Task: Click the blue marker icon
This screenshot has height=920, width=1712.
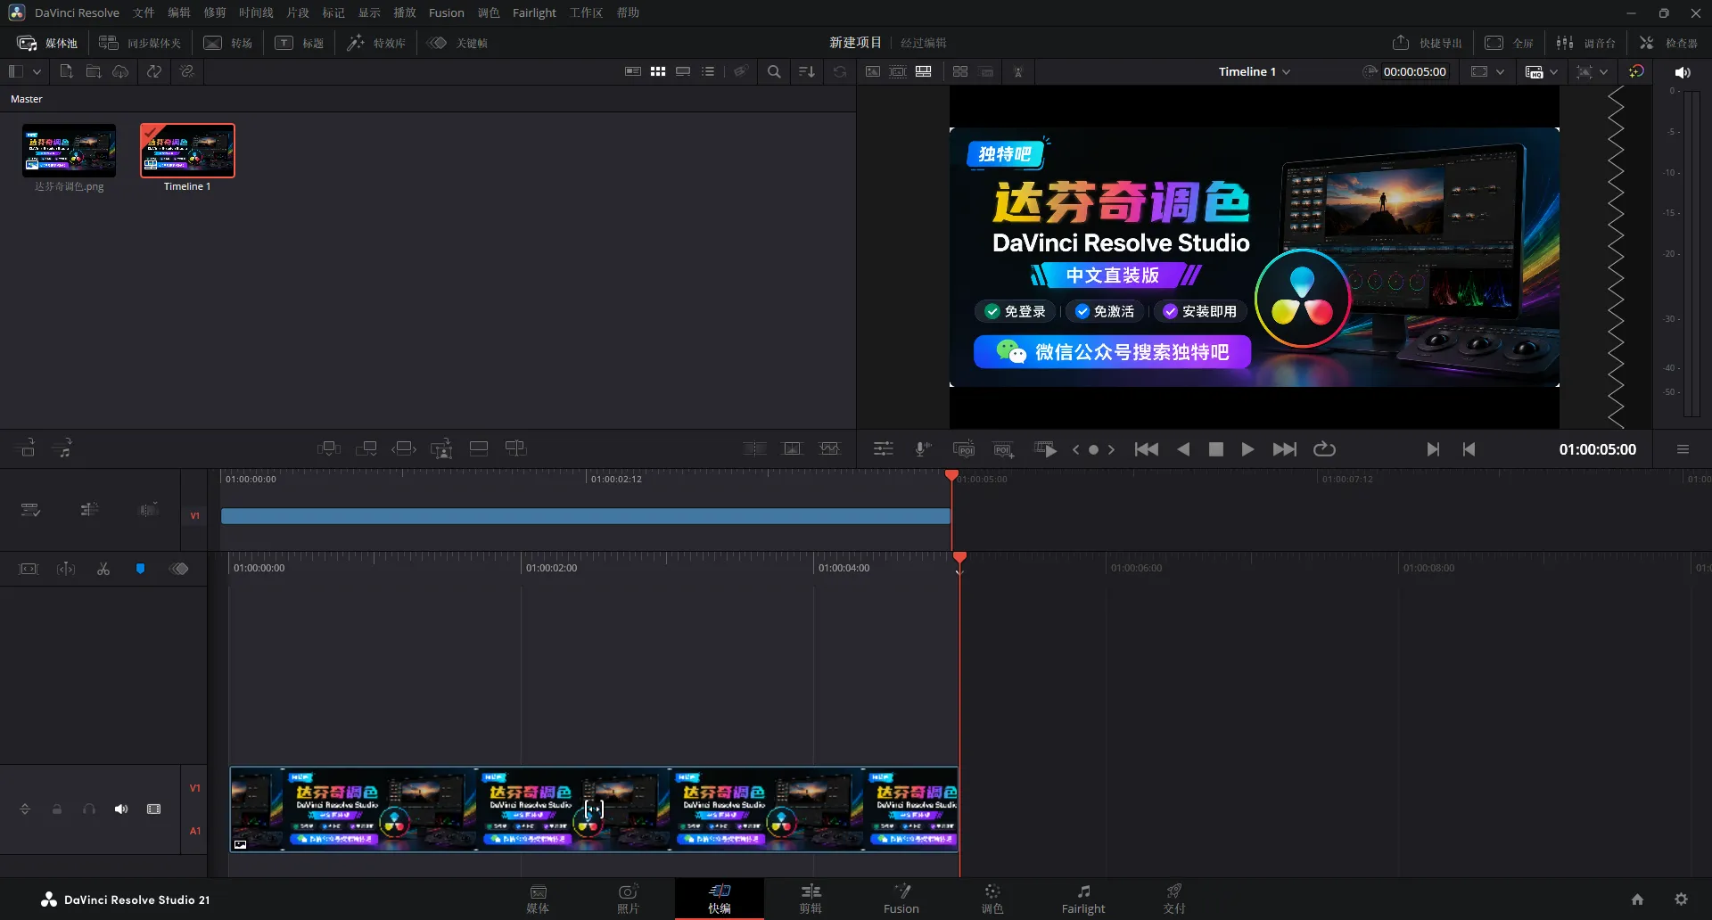Action: click(140, 569)
